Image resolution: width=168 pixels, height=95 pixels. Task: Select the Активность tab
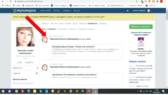pyautogui.click(x=92, y=23)
